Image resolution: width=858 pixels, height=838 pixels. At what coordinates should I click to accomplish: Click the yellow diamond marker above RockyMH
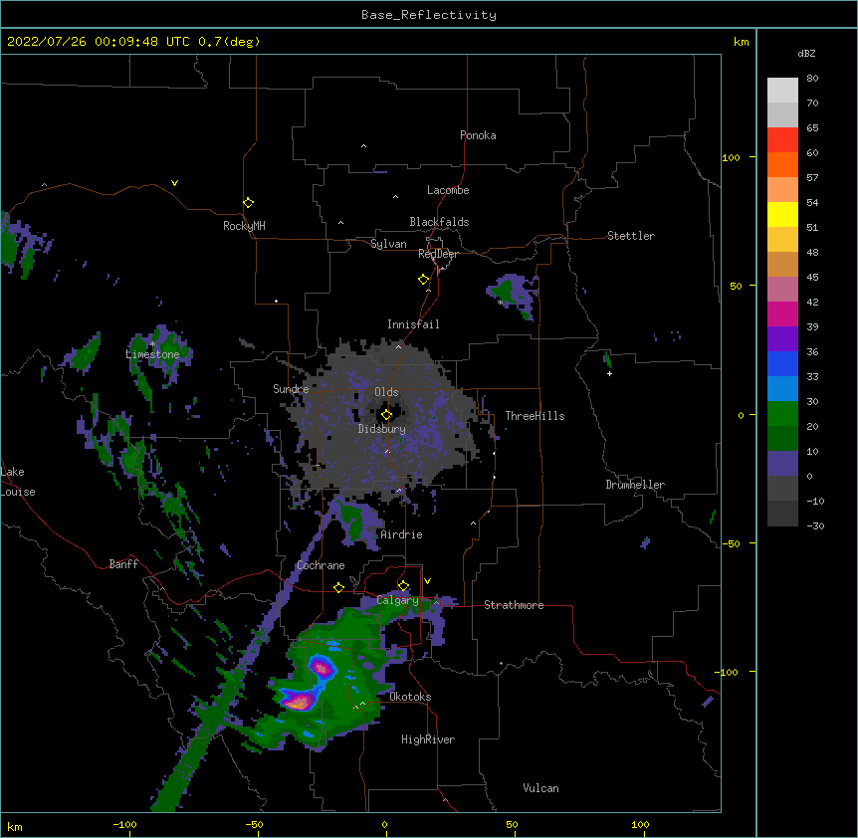click(248, 202)
